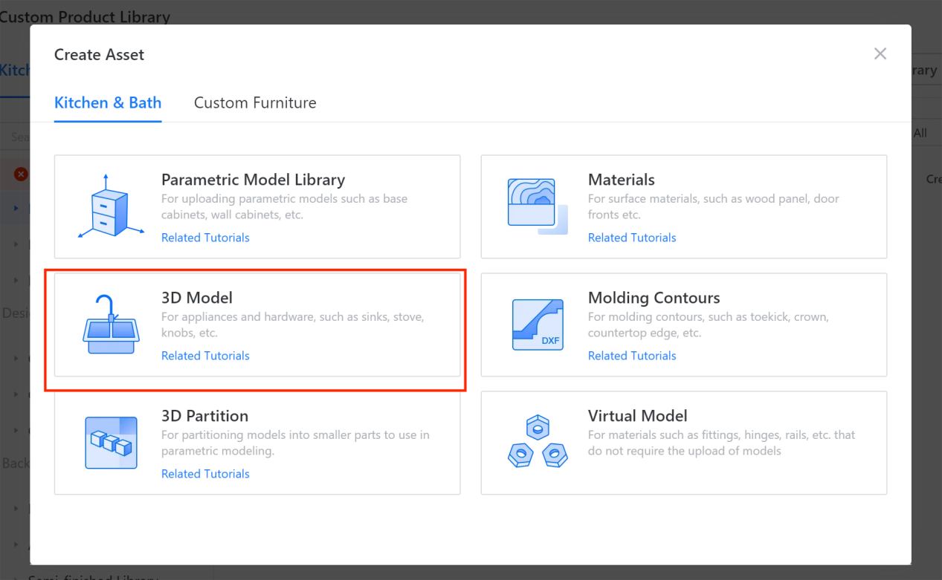942x580 pixels.
Task: Click the Virtual Model hex nuts icon
Action: point(537,442)
